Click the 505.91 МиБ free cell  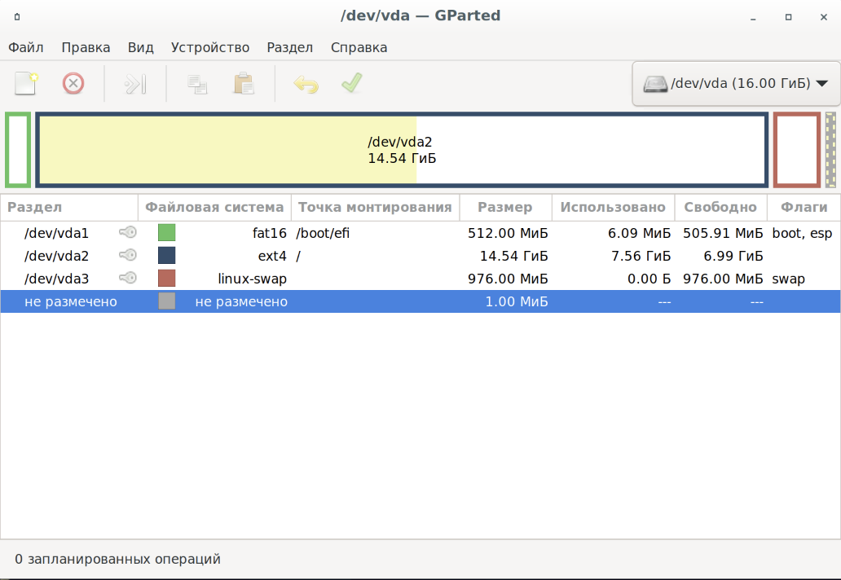723,233
